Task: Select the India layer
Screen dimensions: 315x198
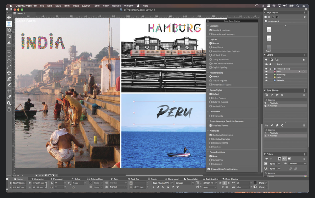Action: tap(280, 77)
